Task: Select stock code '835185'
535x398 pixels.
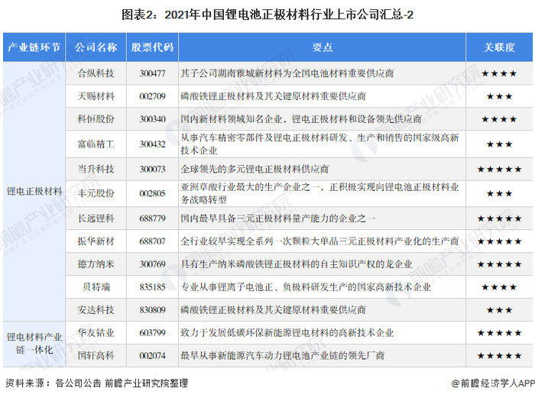Action: pos(153,287)
